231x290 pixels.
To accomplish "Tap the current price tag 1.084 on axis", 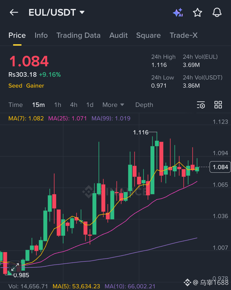I will [x=220, y=167].
